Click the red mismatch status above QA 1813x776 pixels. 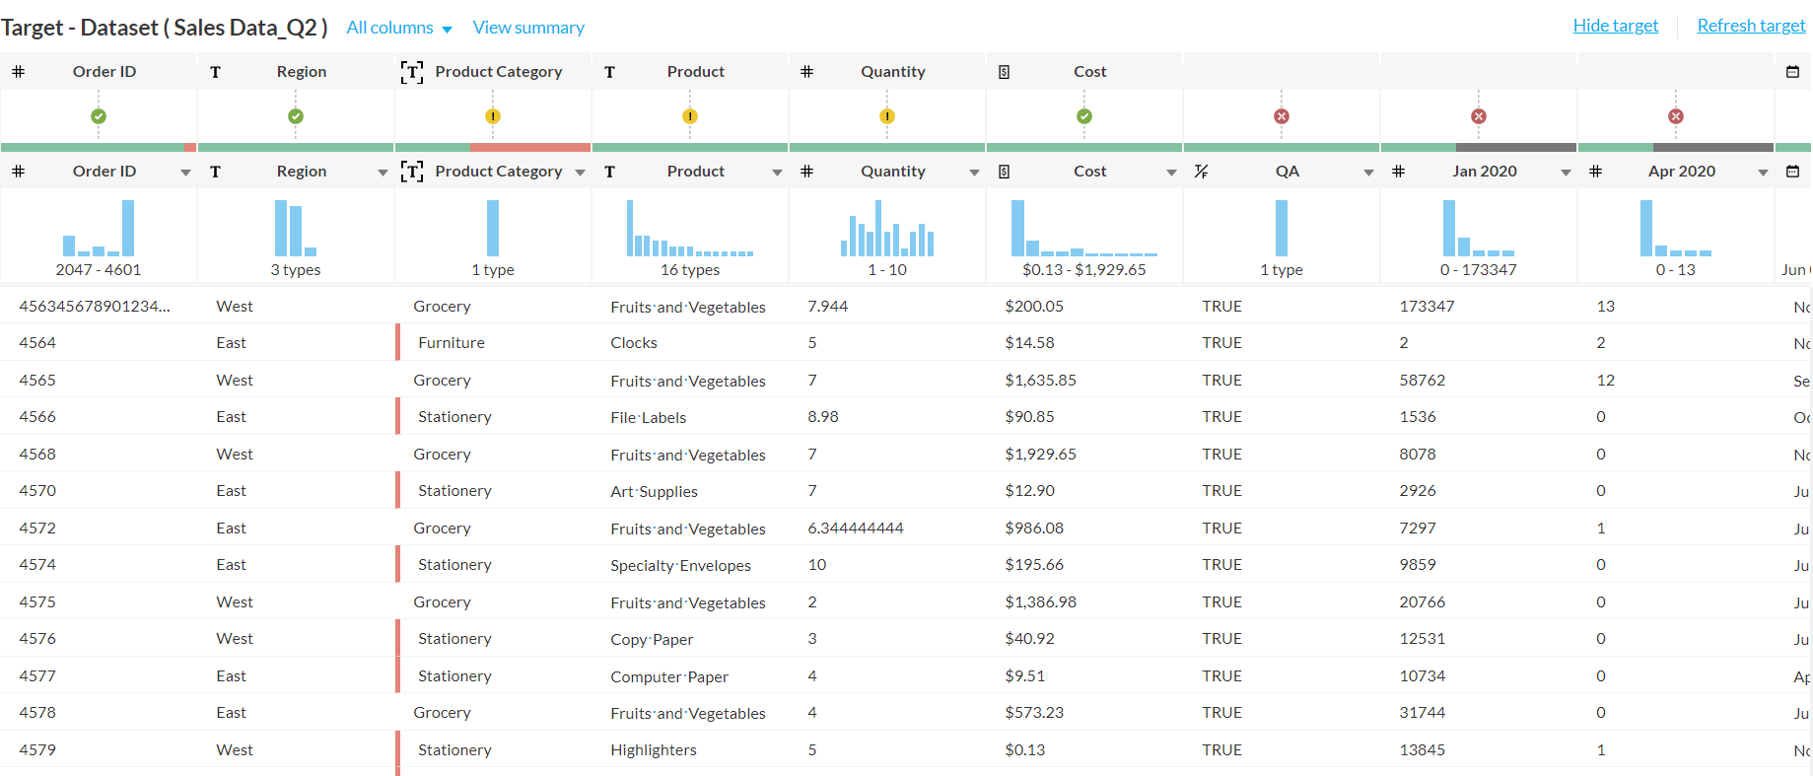[1282, 116]
